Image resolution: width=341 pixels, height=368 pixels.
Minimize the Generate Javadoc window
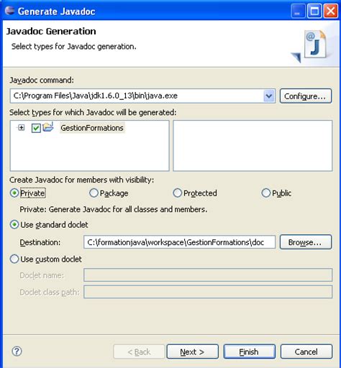(x=298, y=11)
